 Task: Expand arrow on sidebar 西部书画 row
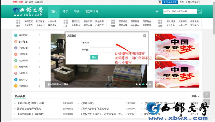40,67
